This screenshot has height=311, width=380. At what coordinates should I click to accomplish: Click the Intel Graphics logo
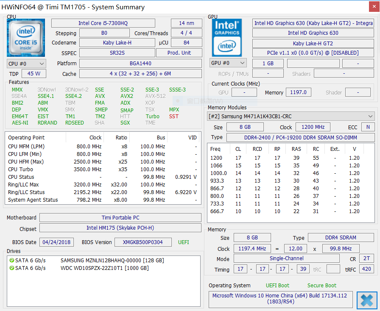pos(227,38)
